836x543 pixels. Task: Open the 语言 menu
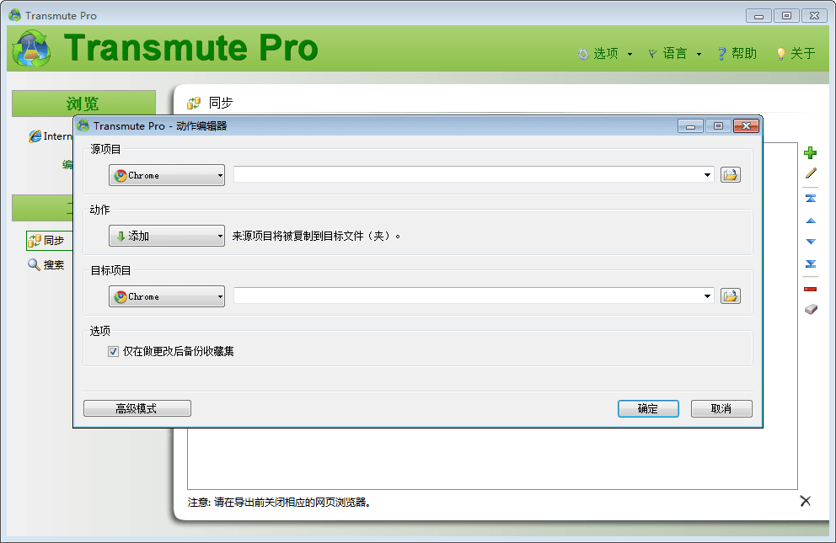tap(674, 53)
